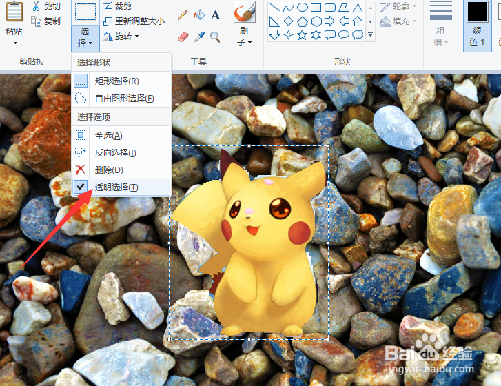Open the Outline (轮廓) dropdown
501x386 pixels.
click(398, 6)
